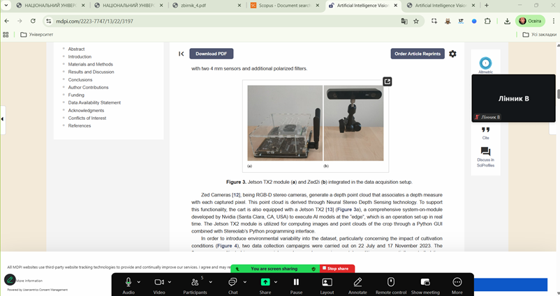This screenshot has height=296, width=560.
Task: Click the translate page icon
Action: point(404,21)
